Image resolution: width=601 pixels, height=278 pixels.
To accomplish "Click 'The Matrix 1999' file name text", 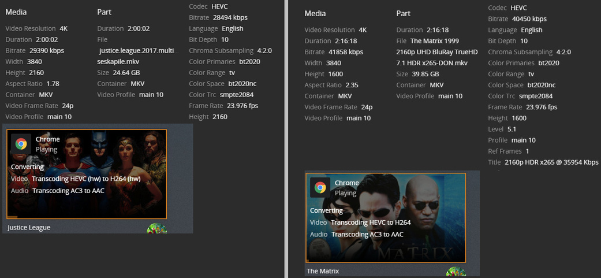I will [x=435, y=41].
